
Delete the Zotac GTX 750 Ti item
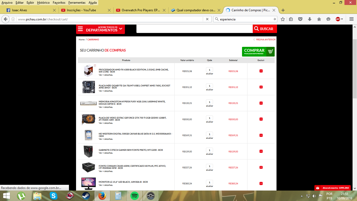261,119
